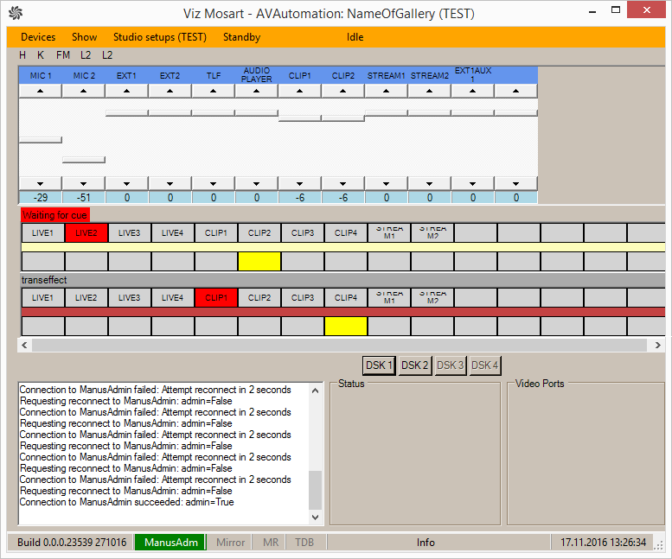Click the right arrow of horizontal scrollbar
This screenshot has height=559, width=672.
(658, 345)
